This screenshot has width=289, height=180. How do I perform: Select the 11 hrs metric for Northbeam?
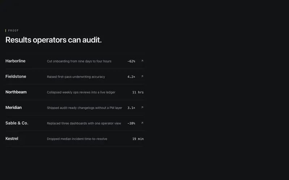138,92
